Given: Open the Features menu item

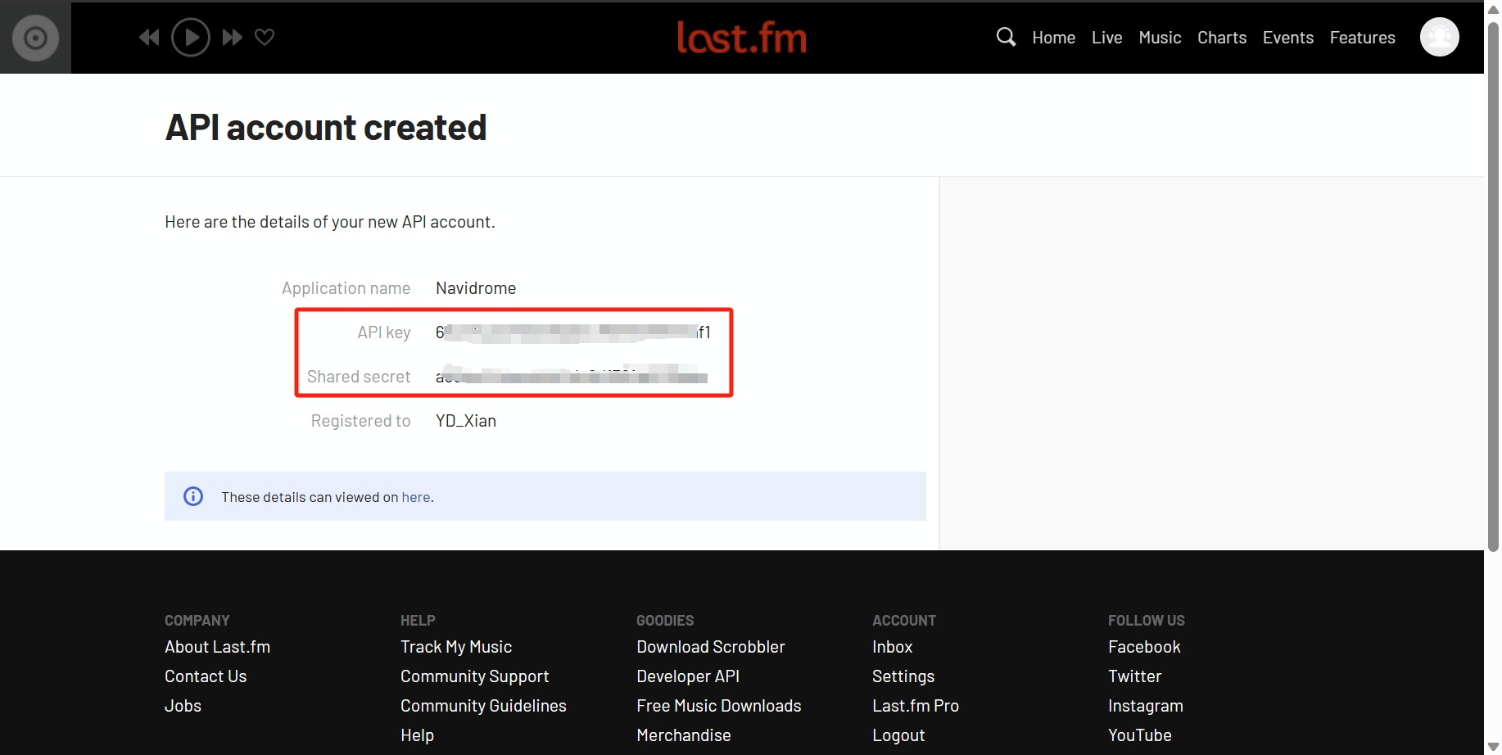Looking at the screenshot, I should pyautogui.click(x=1362, y=38).
